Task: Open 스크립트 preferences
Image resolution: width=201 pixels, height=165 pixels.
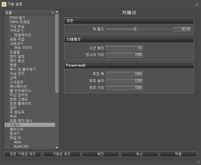Action: tap(17, 82)
